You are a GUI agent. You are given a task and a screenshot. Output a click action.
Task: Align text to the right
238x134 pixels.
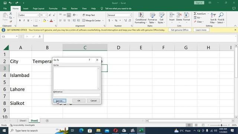(69, 20)
